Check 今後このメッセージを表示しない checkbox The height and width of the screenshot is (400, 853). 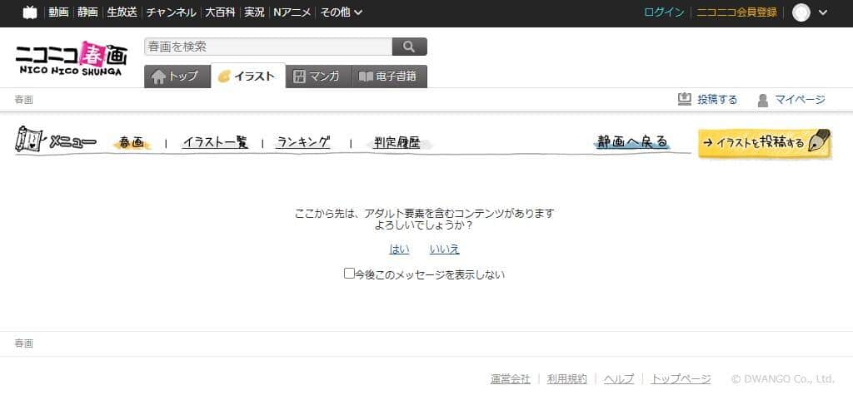[x=349, y=274]
